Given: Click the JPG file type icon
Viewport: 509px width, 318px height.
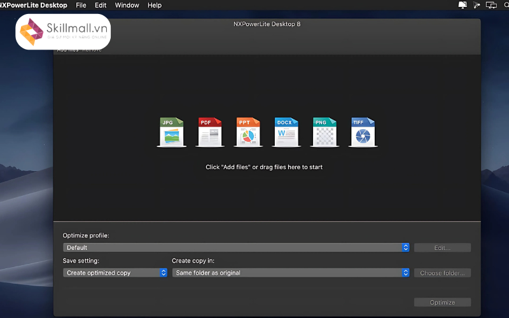Looking at the screenshot, I should tap(172, 132).
